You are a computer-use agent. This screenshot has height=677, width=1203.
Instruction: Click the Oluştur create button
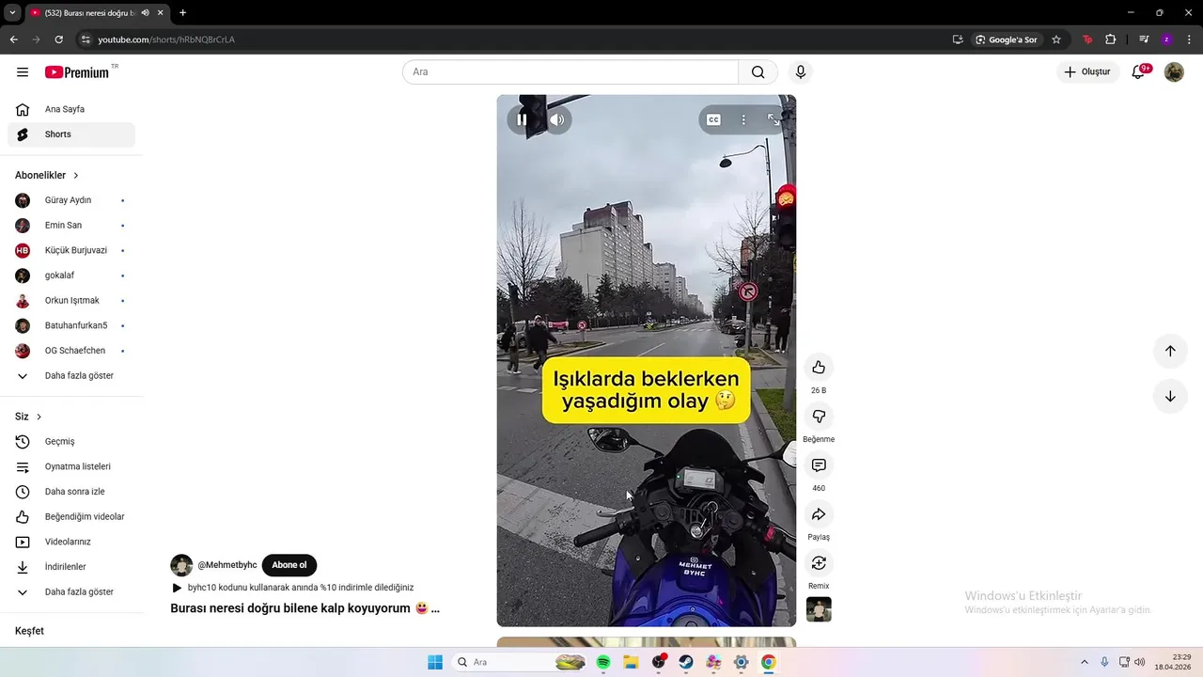(x=1087, y=72)
